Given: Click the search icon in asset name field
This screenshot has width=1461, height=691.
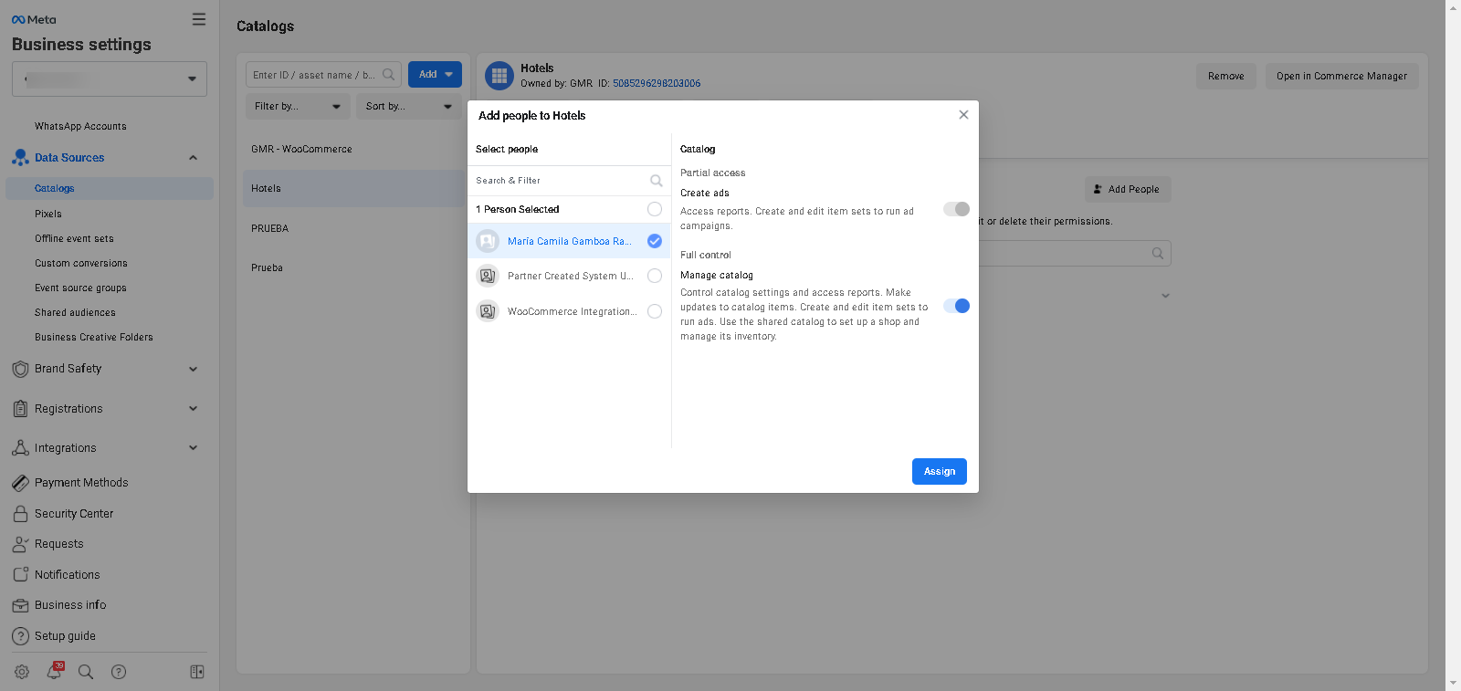Looking at the screenshot, I should pyautogui.click(x=389, y=75).
